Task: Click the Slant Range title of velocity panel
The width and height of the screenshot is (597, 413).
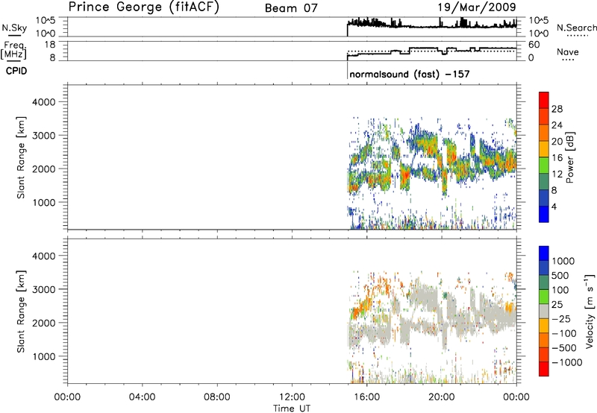Action: (x=21, y=311)
